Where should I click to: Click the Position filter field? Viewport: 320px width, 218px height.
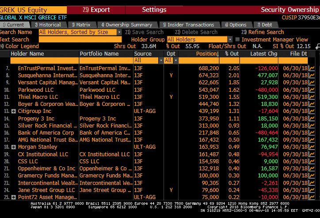coord(199,60)
